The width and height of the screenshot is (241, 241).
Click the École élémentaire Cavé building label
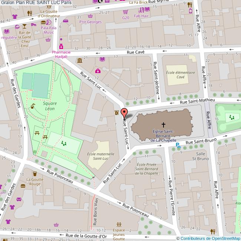click(175, 75)
